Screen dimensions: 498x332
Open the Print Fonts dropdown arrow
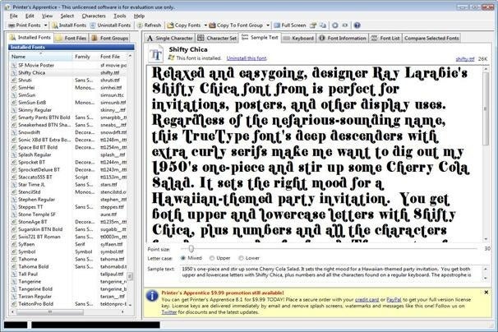tap(46, 25)
